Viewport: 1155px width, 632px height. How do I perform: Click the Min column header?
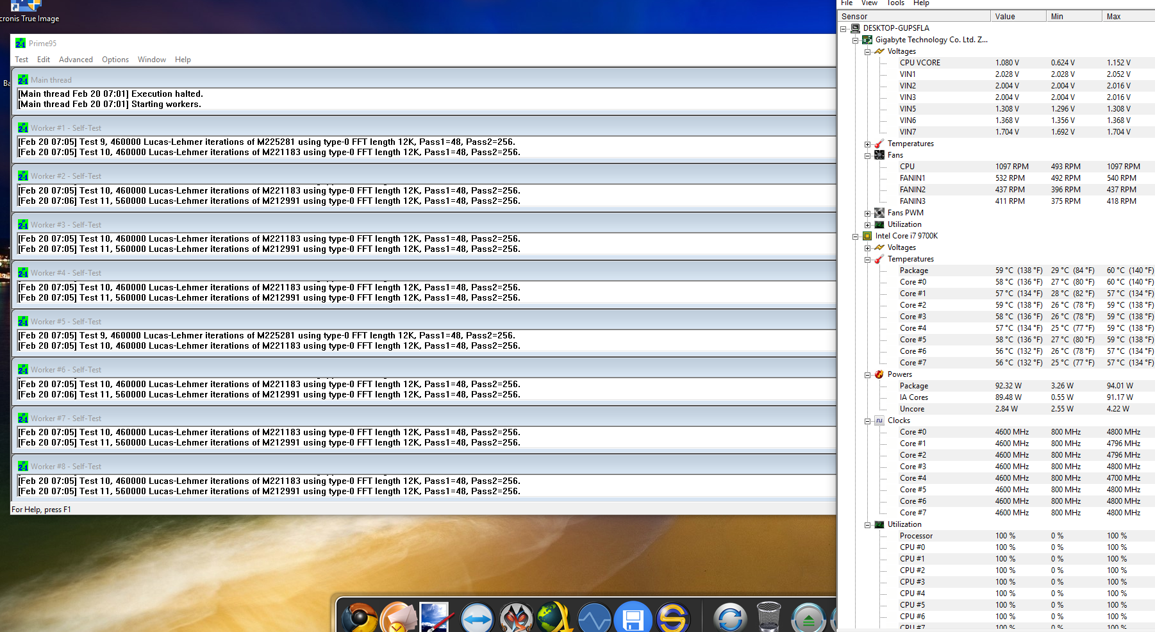pyautogui.click(x=1074, y=17)
